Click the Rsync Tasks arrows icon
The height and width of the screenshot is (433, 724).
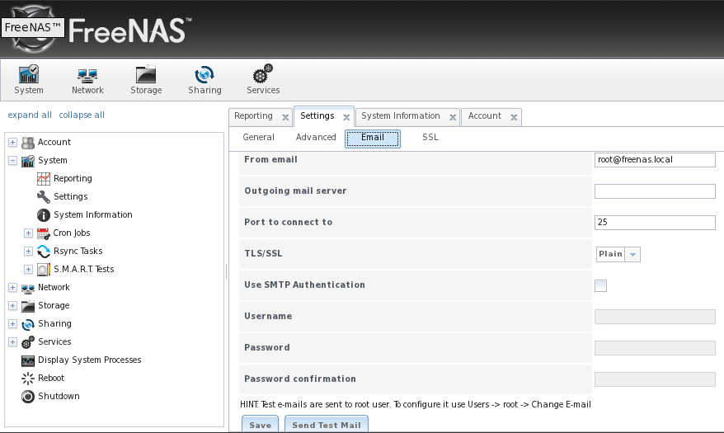coord(44,251)
